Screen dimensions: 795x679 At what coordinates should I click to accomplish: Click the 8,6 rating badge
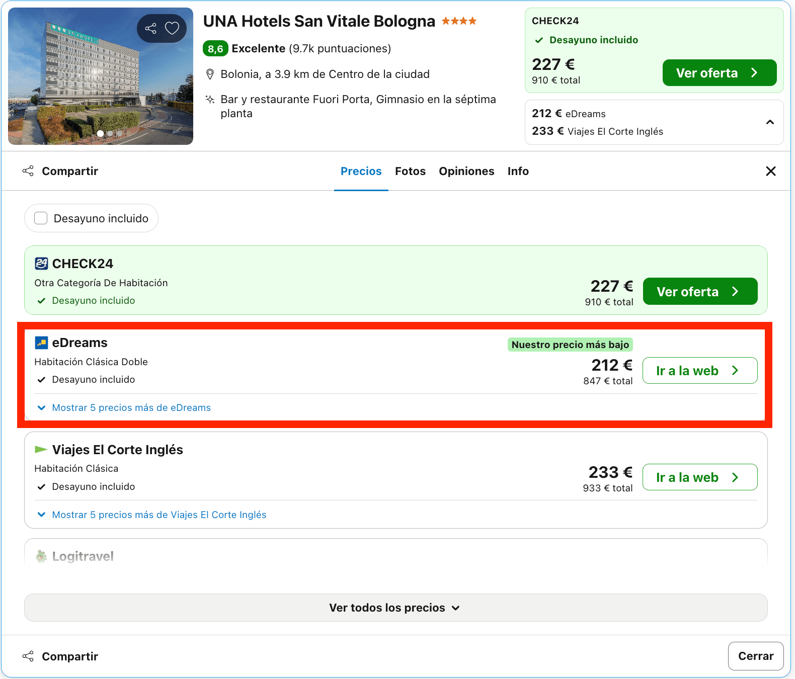215,49
